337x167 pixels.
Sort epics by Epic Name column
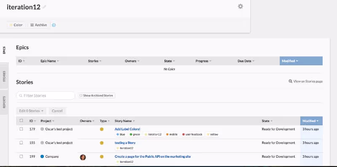pos(50,61)
